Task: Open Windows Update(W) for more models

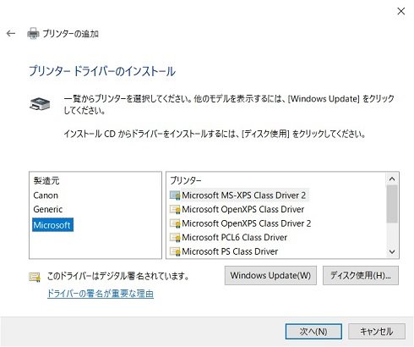Action: coord(270,275)
